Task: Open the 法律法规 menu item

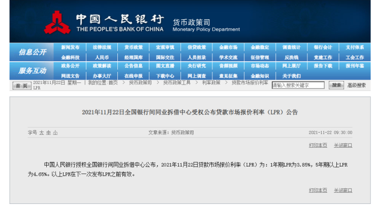Action: tap(102, 47)
